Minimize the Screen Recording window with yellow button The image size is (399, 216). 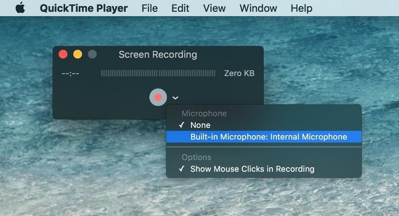(x=78, y=55)
